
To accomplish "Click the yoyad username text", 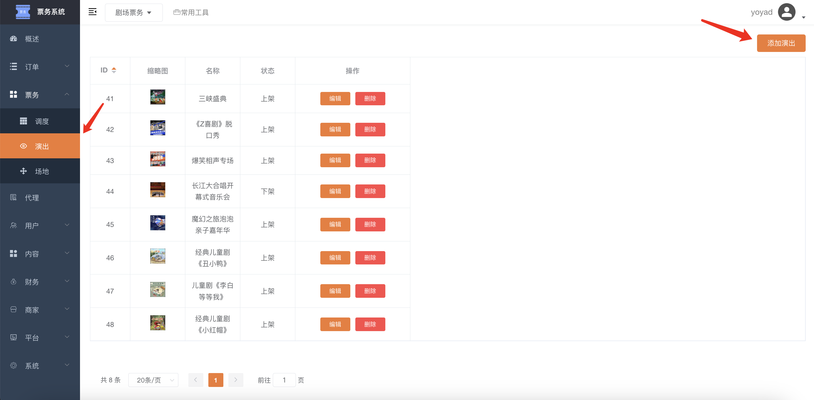I will point(761,12).
